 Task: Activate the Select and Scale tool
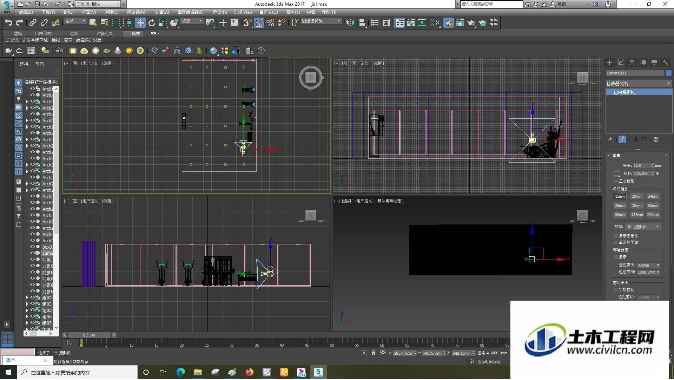point(163,23)
